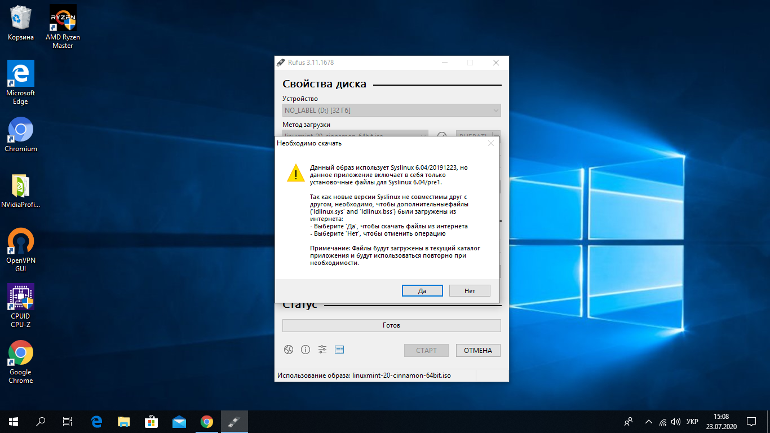Open OpenVPN GUI desktop shortcut
The image size is (770, 433).
pyautogui.click(x=21, y=250)
